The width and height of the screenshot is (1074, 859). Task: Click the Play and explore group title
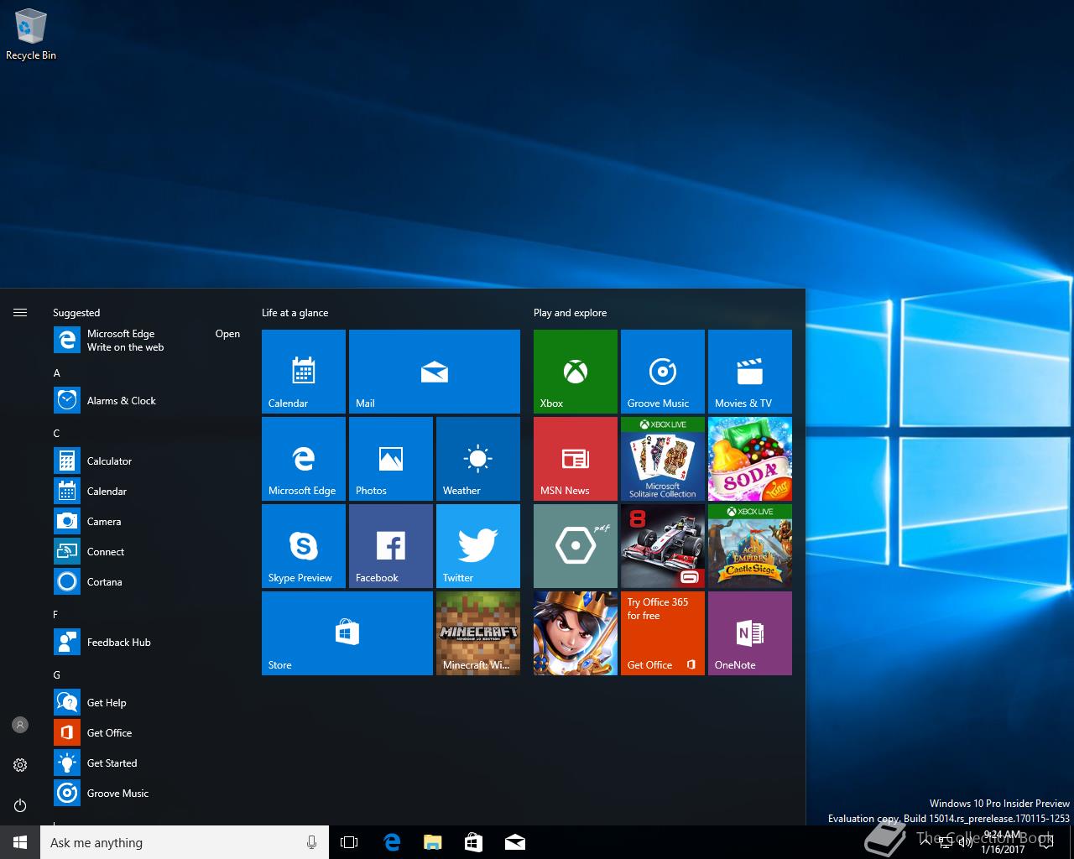coord(570,313)
